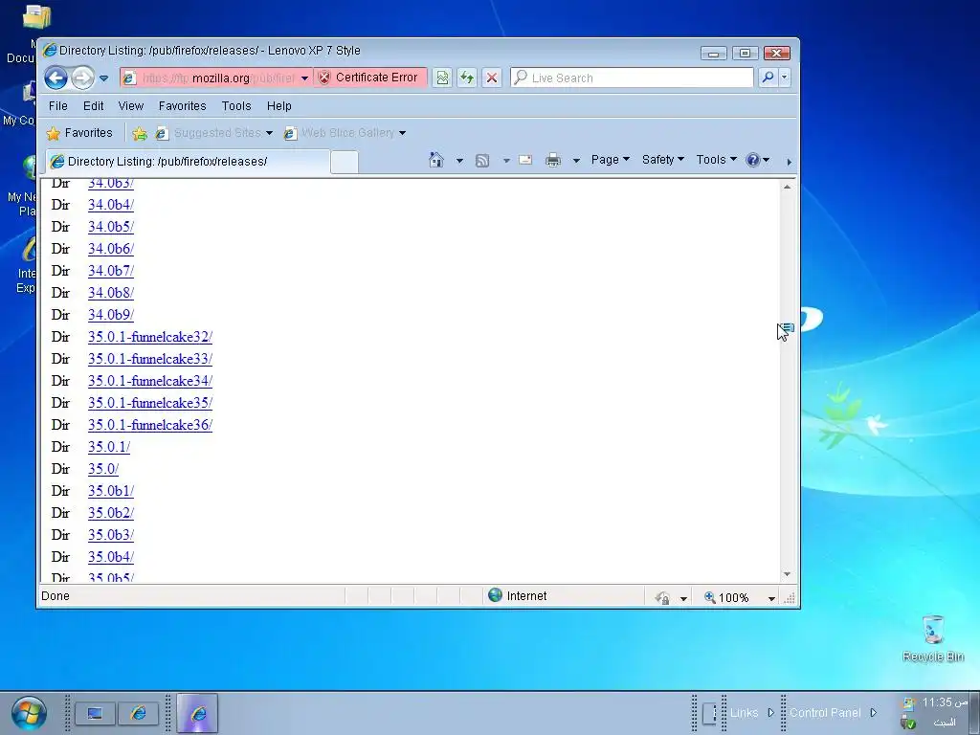The height and width of the screenshot is (735, 980).
Task: Click the Certificate Error shield badge
Action: pos(369,78)
